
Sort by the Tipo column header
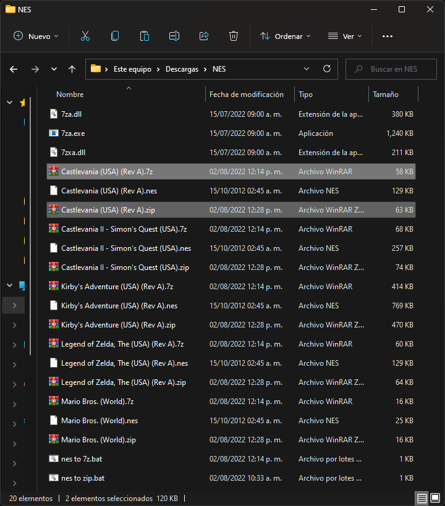click(x=332, y=95)
